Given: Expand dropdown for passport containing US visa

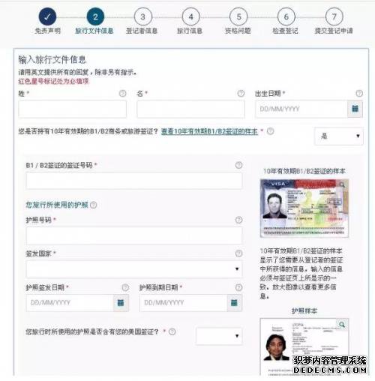Looking at the screenshot, I should click(x=219, y=336).
